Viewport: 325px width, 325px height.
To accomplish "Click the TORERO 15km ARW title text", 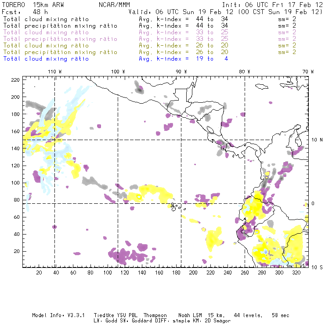I will [27, 4].
